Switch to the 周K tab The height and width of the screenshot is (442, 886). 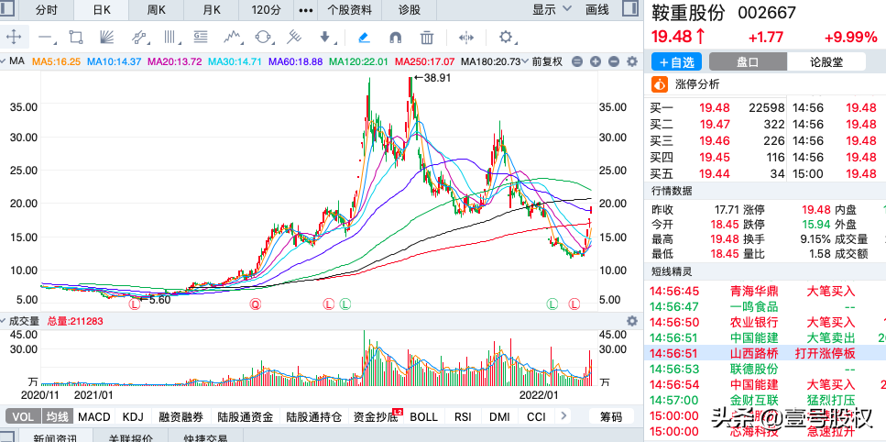coord(156,9)
